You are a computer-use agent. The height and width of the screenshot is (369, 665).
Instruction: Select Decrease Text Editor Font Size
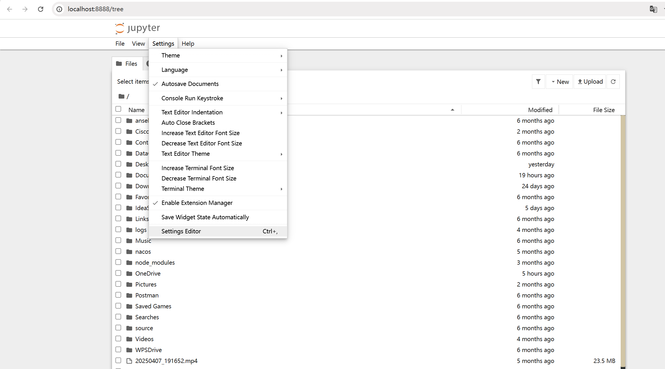pos(218,143)
